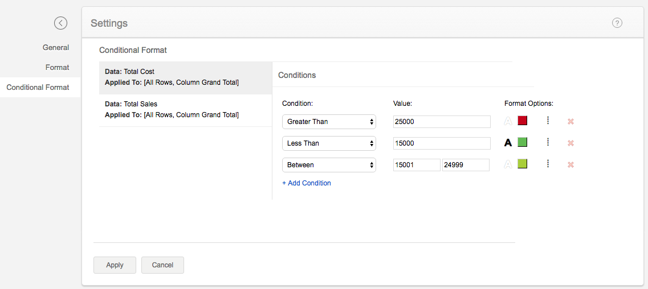Open border style options for Greater Than row
This screenshot has height=289, width=648.
click(x=547, y=121)
